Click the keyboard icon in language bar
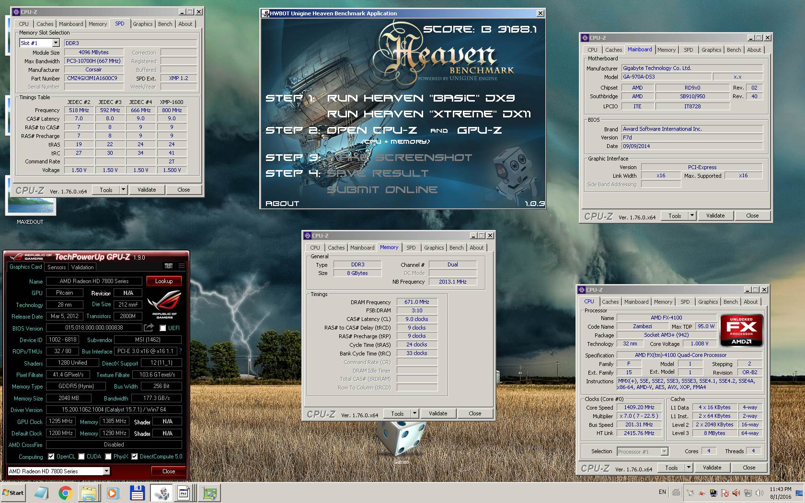The width and height of the screenshot is (805, 503). (x=676, y=492)
